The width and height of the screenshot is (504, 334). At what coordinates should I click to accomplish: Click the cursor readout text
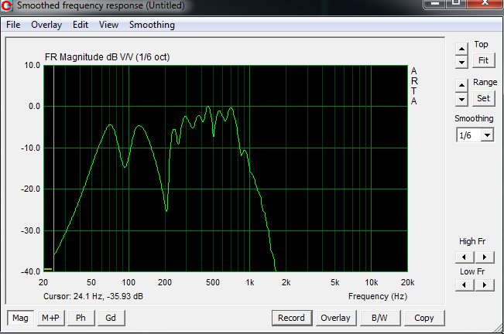click(x=93, y=296)
